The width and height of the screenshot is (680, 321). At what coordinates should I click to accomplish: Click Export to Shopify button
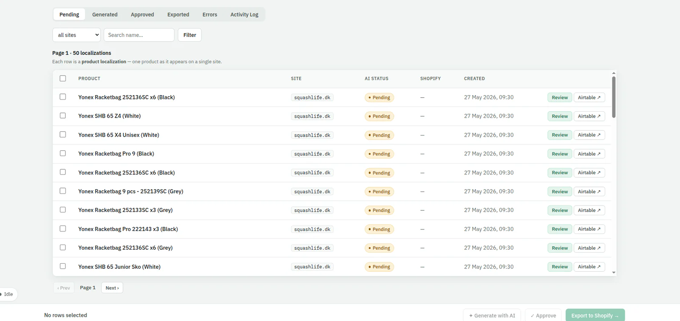click(595, 315)
